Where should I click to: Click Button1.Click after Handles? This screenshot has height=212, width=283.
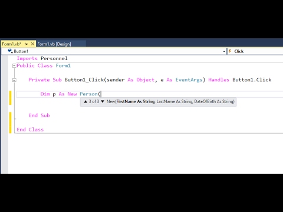pyautogui.click(x=252, y=79)
